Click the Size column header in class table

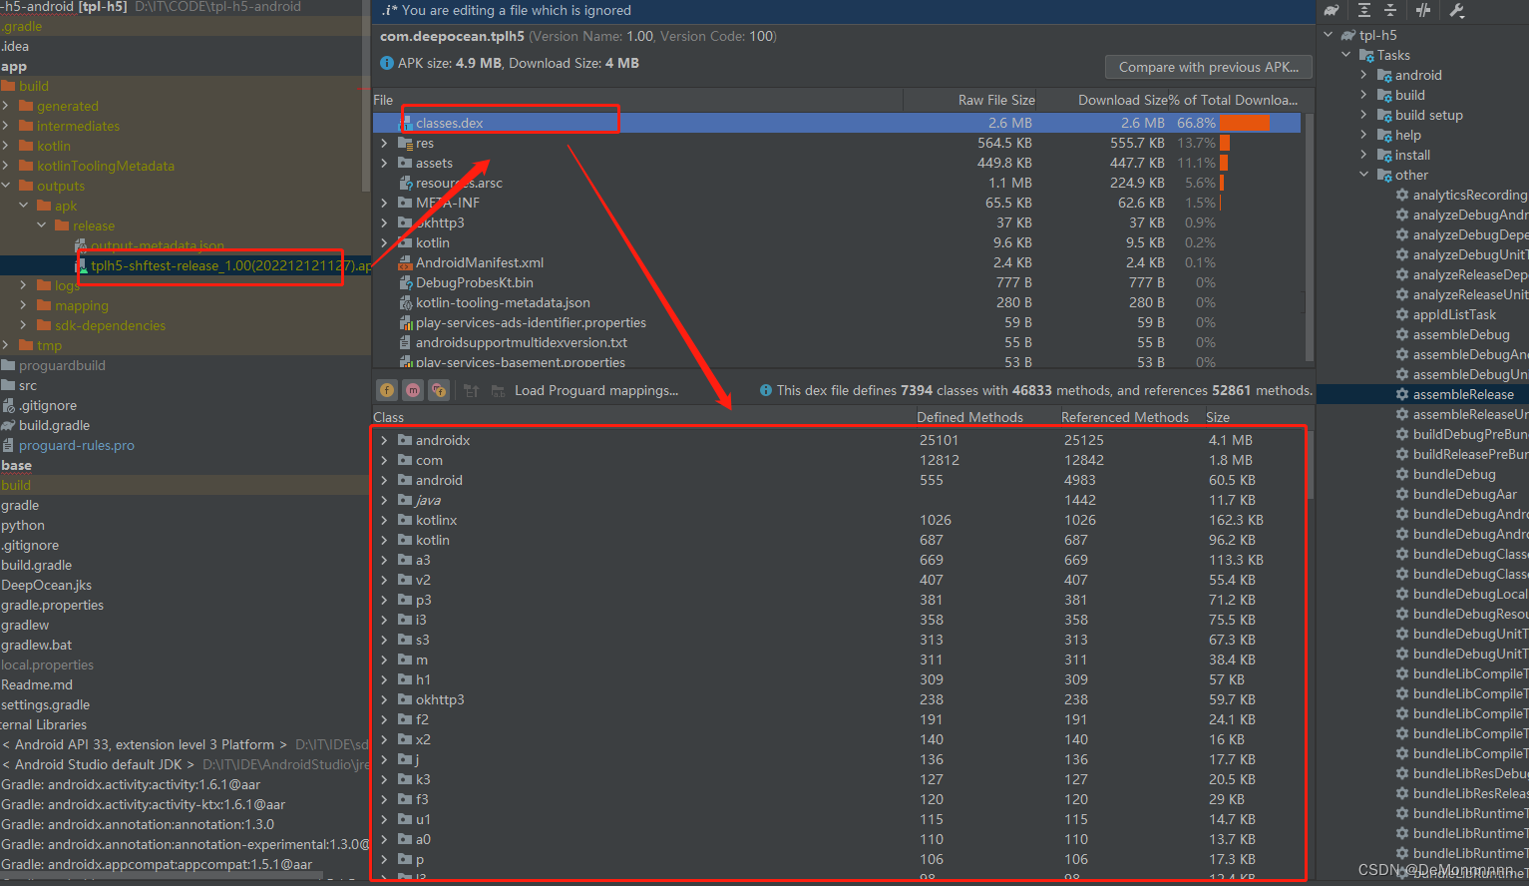coord(1218,417)
